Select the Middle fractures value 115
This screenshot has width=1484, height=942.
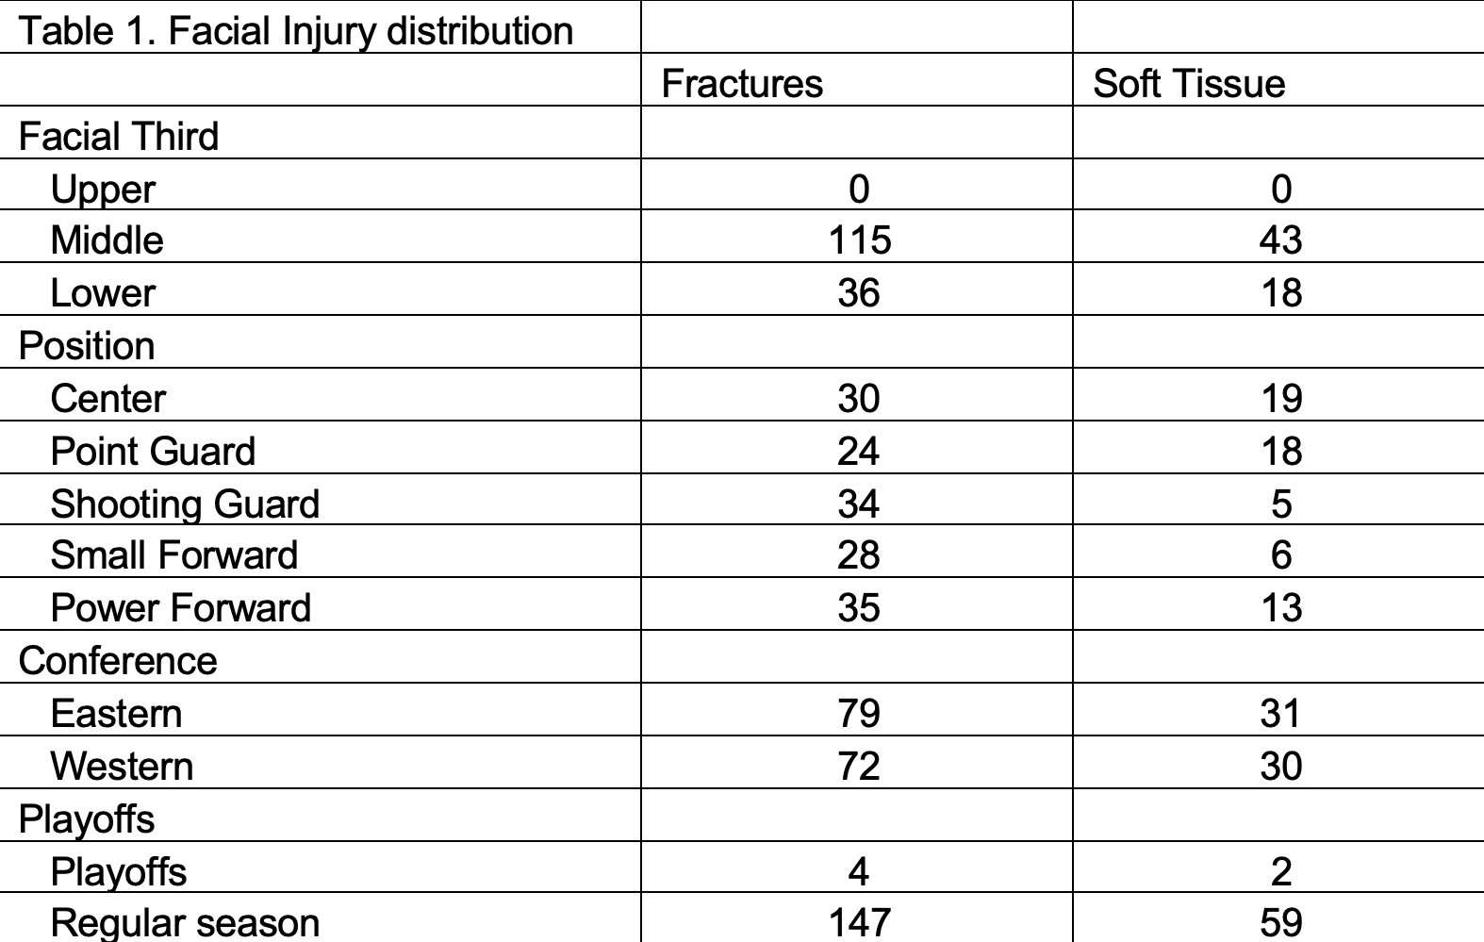[x=859, y=240]
